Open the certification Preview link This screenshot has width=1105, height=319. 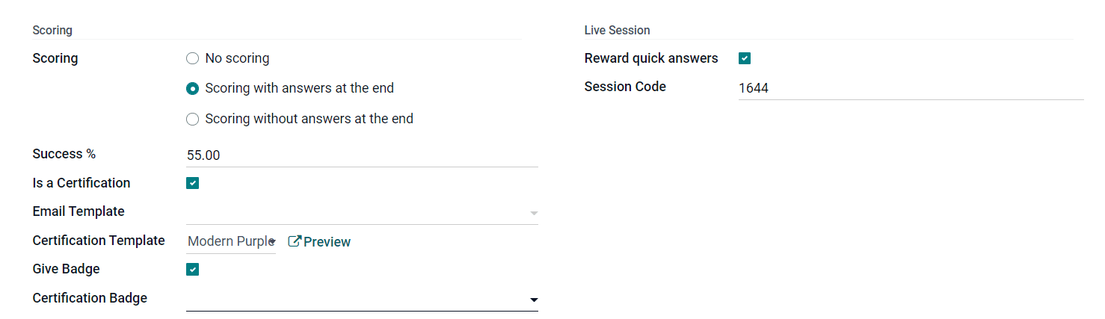[327, 241]
